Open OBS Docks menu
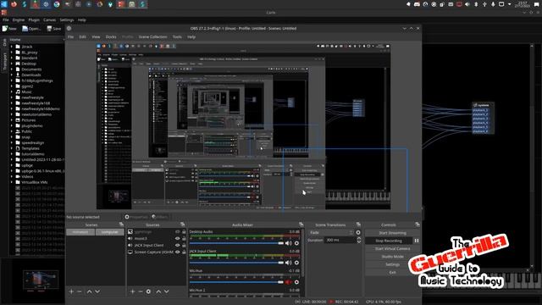The width and height of the screenshot is (542, 305). pos(111,36)
